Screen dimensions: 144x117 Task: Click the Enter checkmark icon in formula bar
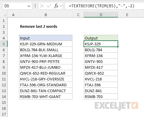click(49, 6)
